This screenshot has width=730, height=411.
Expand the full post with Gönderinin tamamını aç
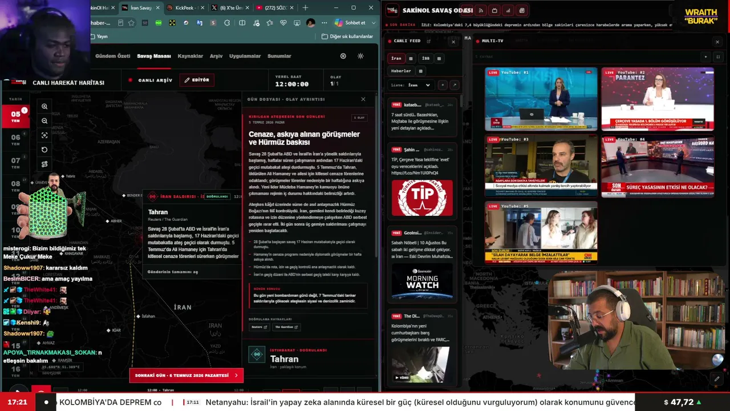pos(173,272)
